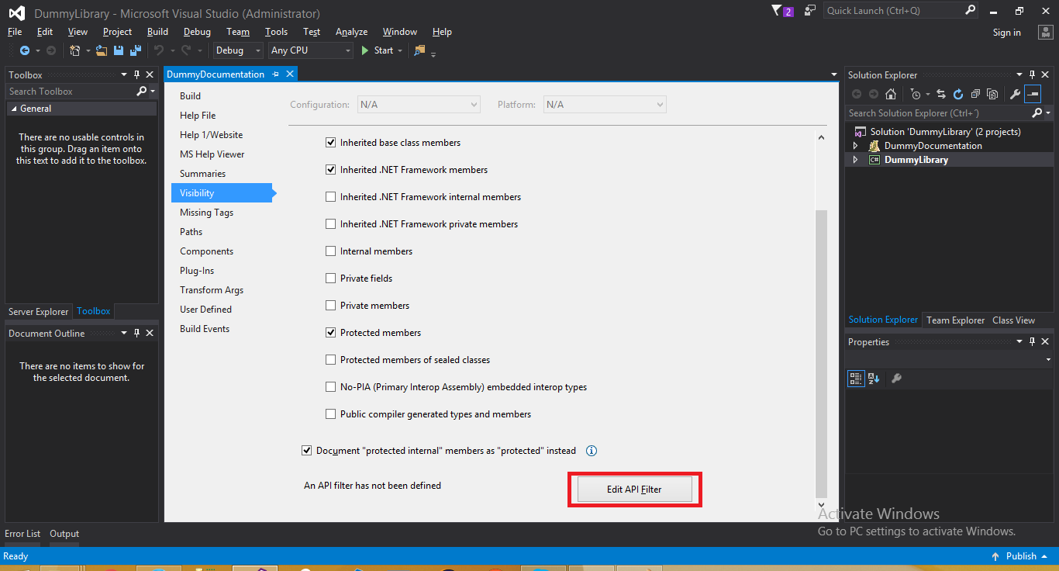This screenshot has height=571, width=1059.
Task: Check No-PIA embedded interop types
Action: [331, 387]
